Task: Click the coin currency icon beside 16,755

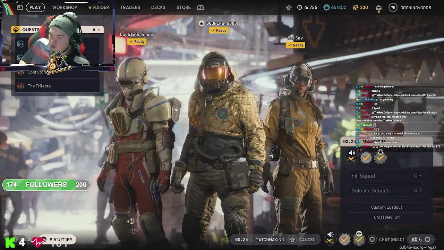Action: coord(299,7)
